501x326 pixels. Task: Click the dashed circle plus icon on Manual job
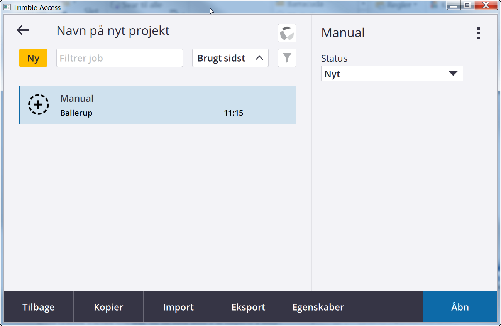39,104
